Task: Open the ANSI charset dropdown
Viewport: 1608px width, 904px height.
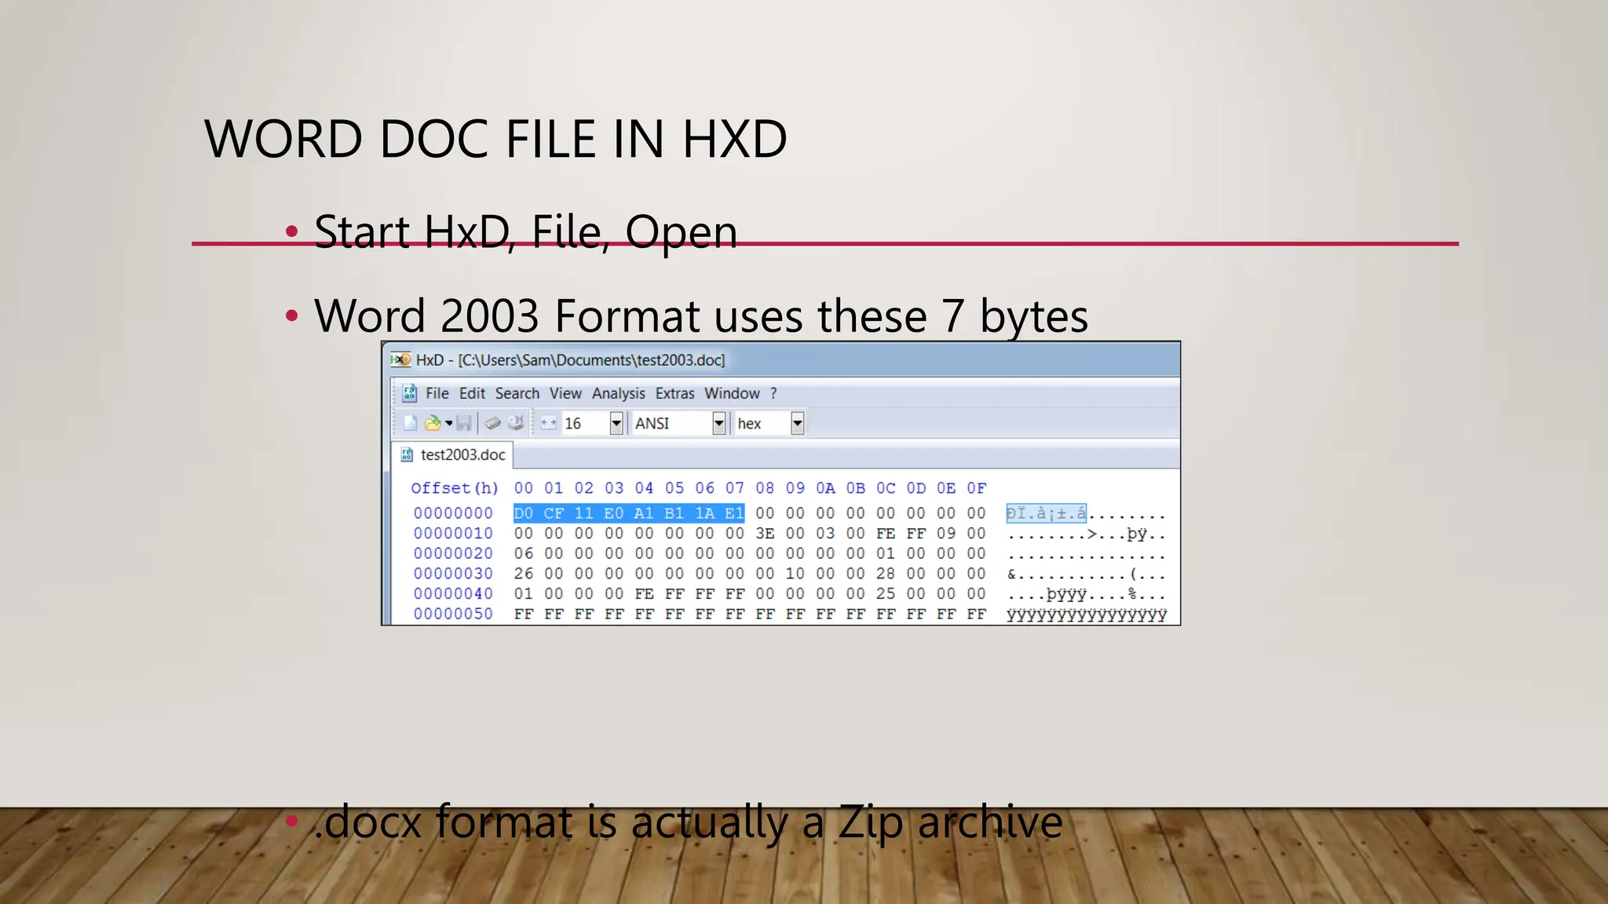Action: click(718, 424)
